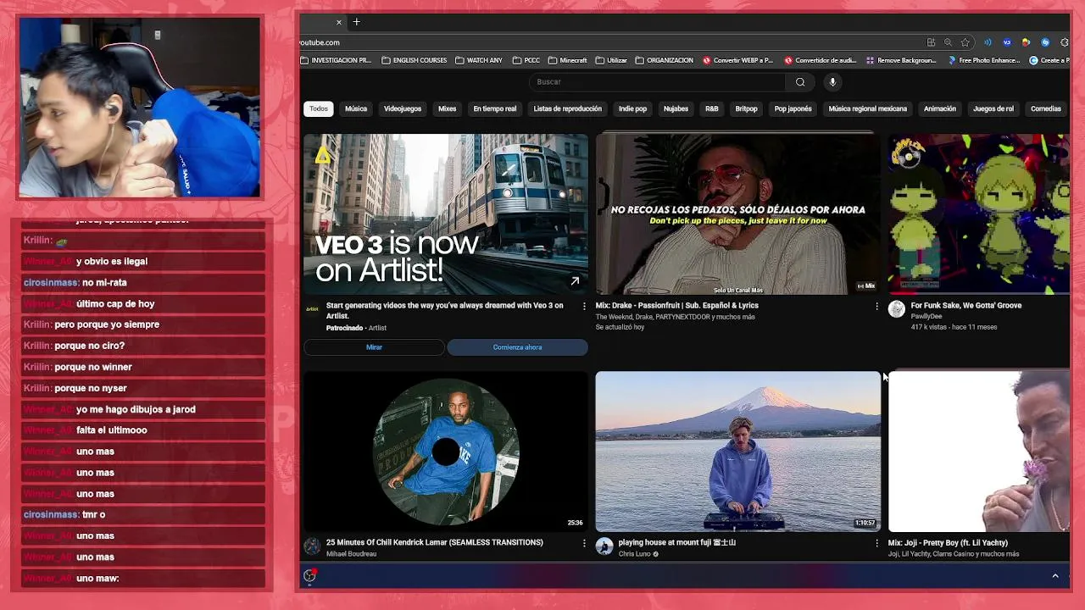Open options menu for Kendrick Lamar video
Screen dimensions: 1085x610
tap(584, 543)
